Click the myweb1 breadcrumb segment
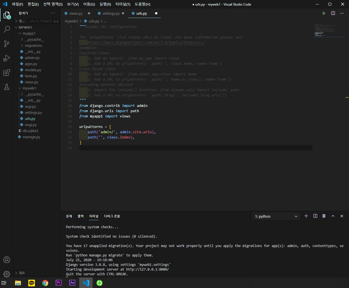This screenshot has height=288, width=349. coord(72,21)
